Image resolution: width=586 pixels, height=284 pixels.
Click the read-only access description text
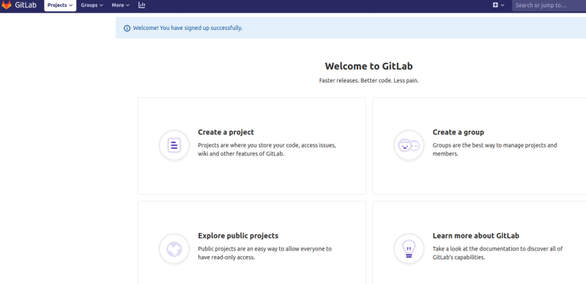pos(264,253)
